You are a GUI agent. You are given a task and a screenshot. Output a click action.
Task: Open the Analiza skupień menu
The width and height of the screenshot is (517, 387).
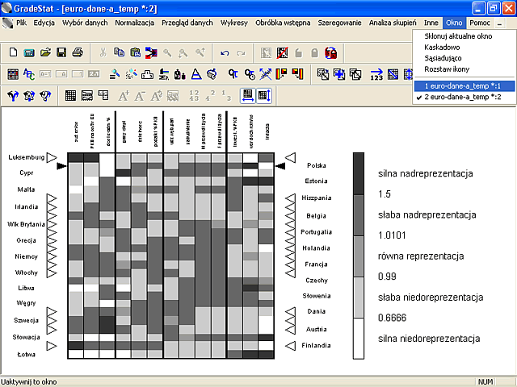[393, 23]
